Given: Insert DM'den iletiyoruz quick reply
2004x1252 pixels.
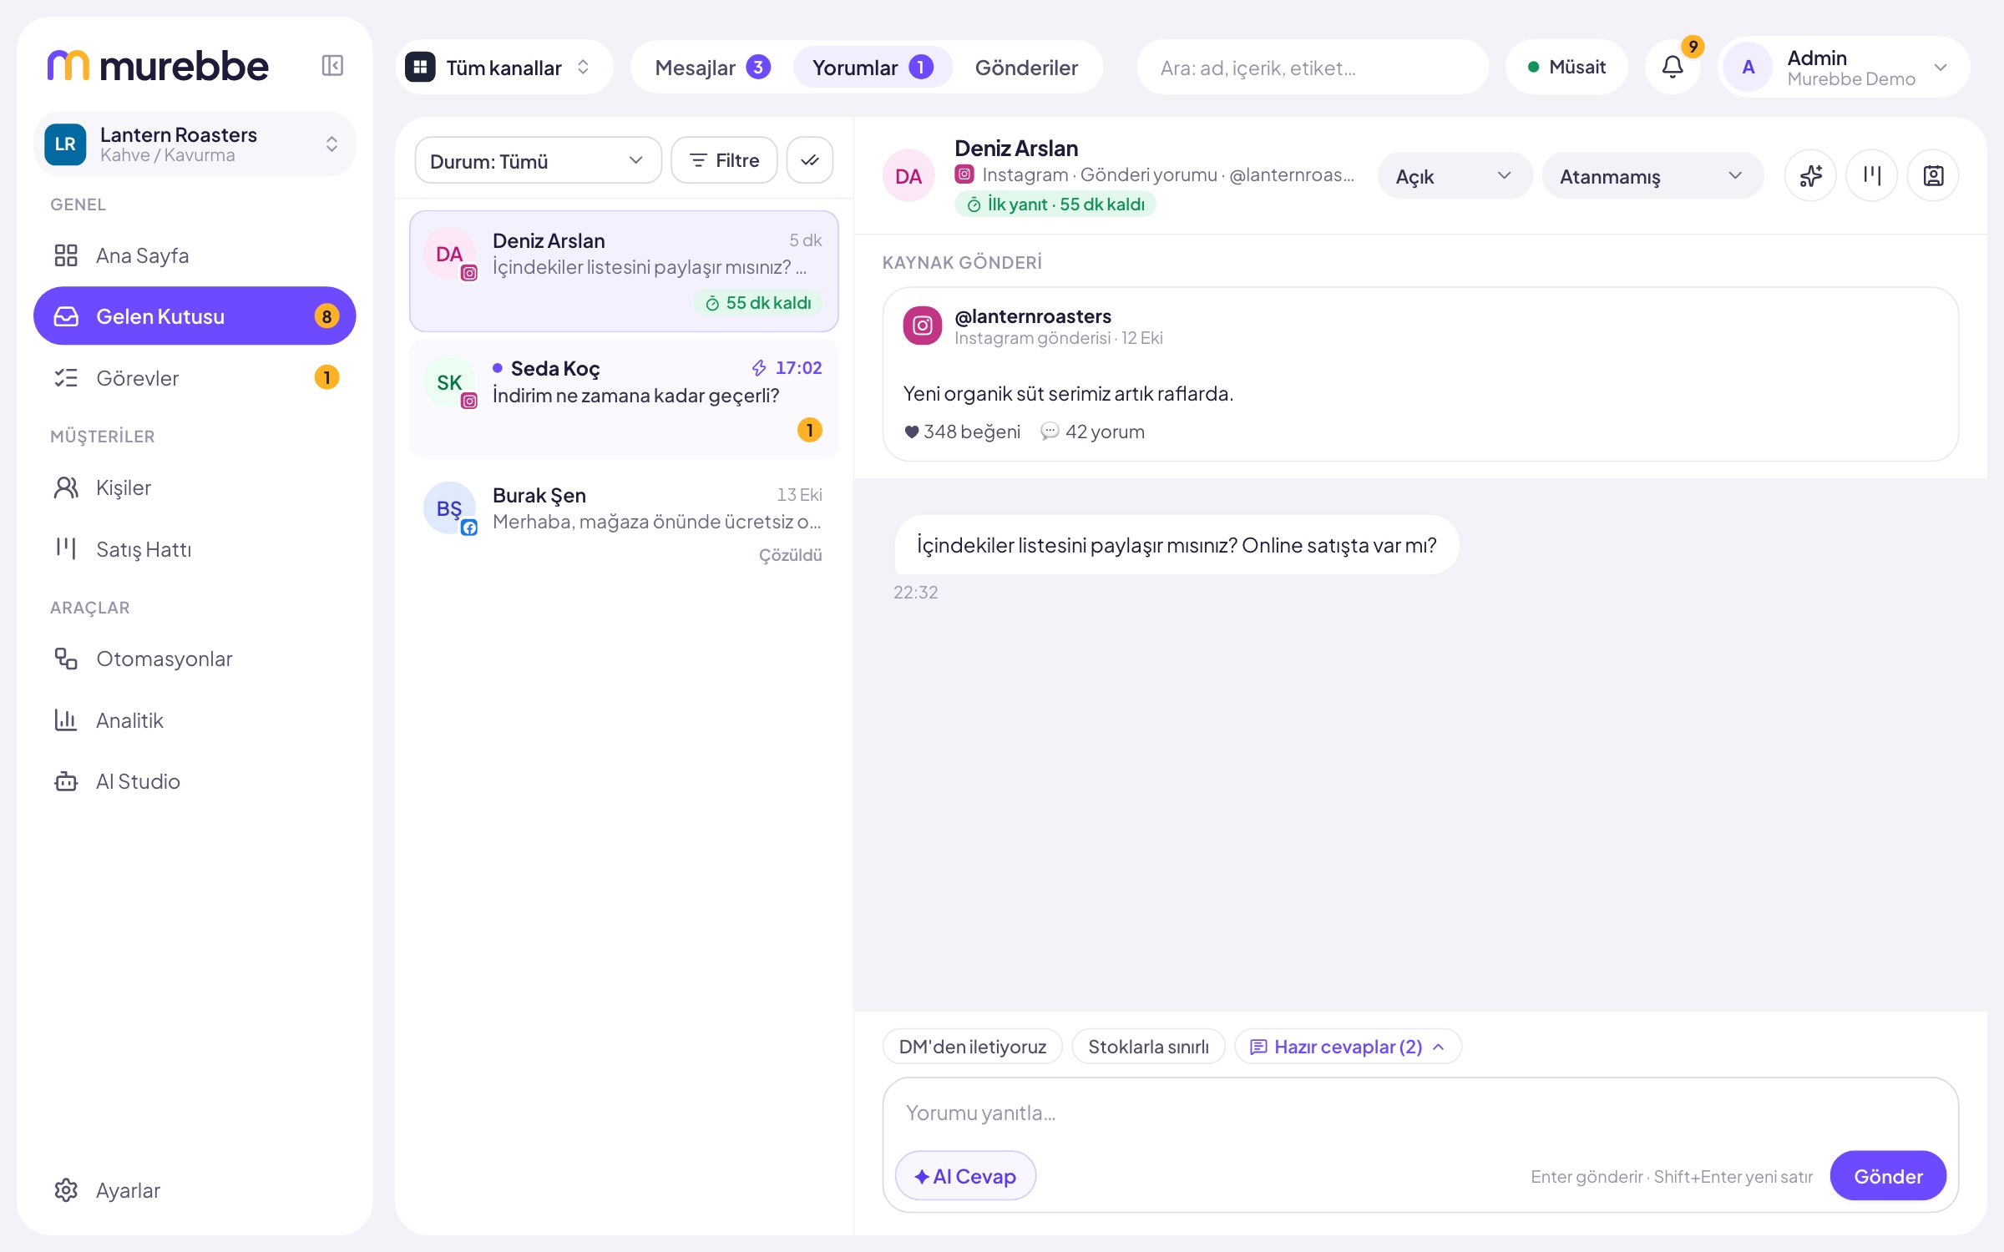Looking at the screenshot, I should pos(972,1047).
